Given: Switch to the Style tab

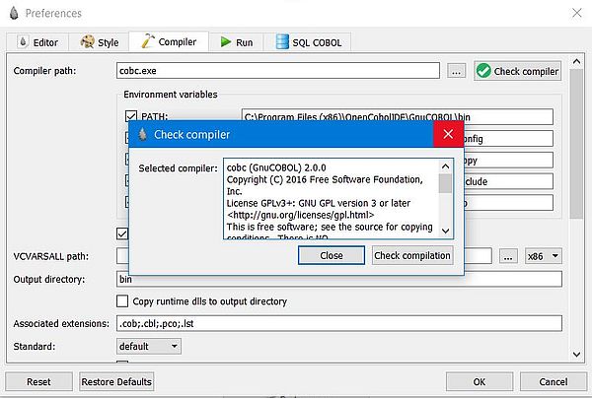Looking at the screenshot, I should point(99,42).
